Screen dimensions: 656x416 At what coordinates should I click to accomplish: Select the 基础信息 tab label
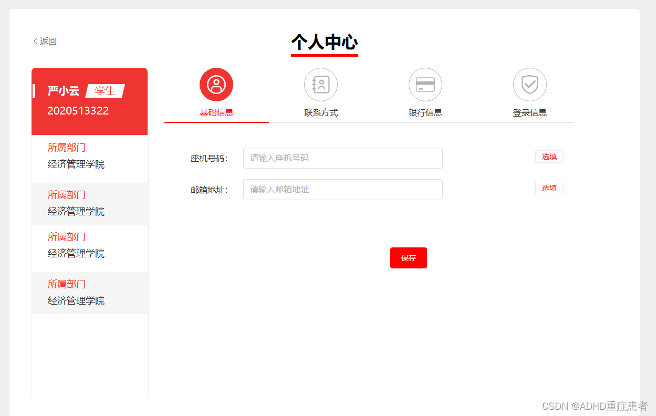click(x=216, y=111)
